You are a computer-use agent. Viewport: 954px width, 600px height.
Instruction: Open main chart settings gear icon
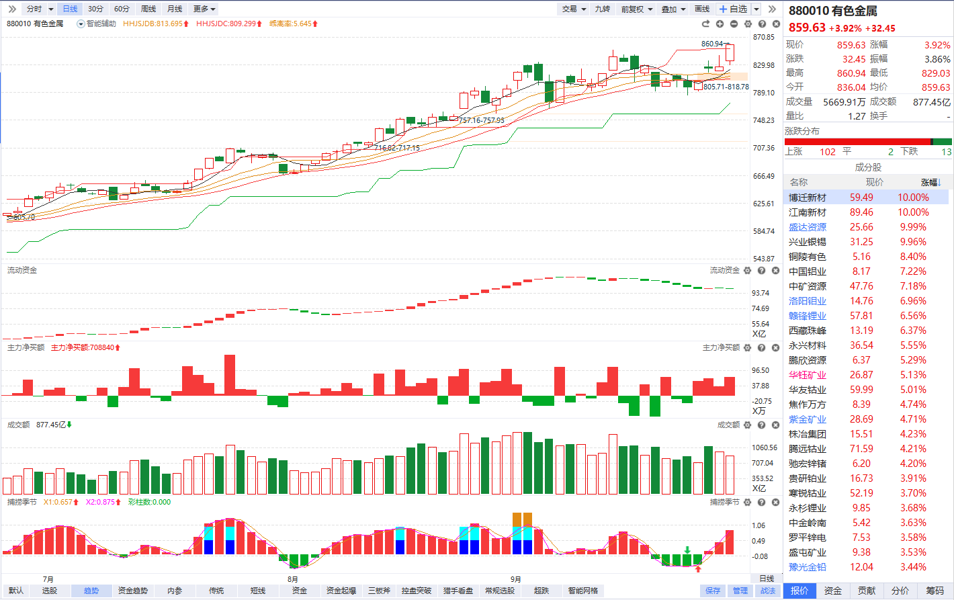(x=748, y=24)
